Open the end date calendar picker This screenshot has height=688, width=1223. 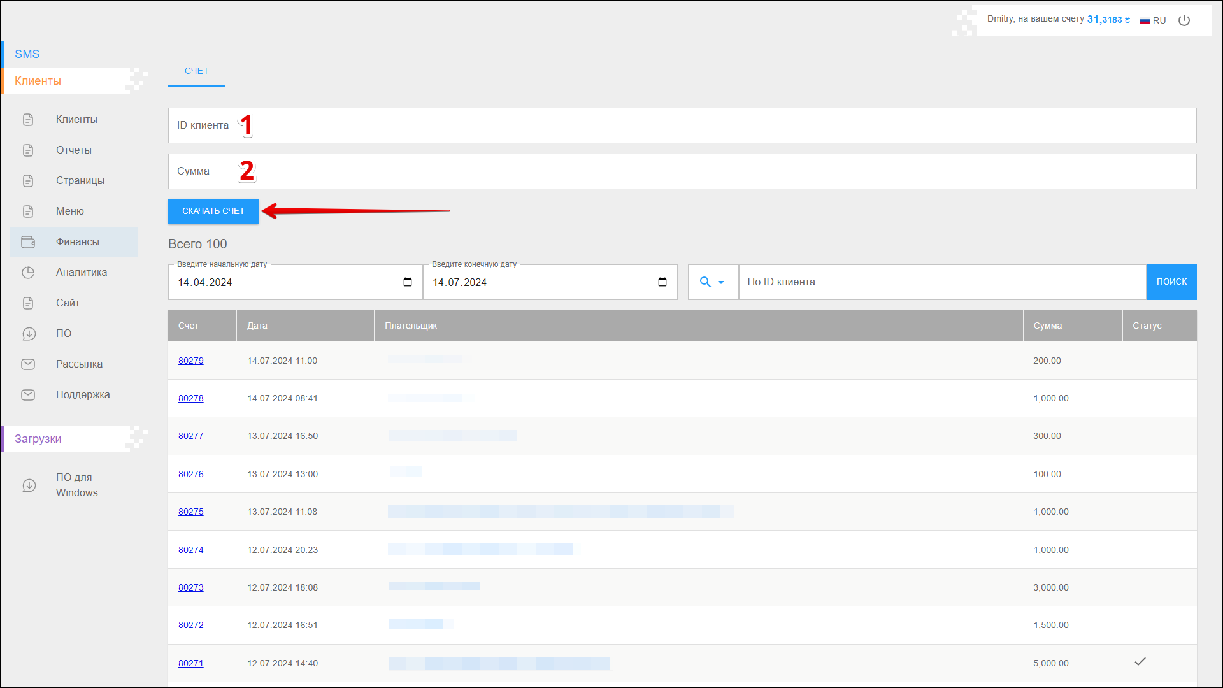[x=662, y=282]
